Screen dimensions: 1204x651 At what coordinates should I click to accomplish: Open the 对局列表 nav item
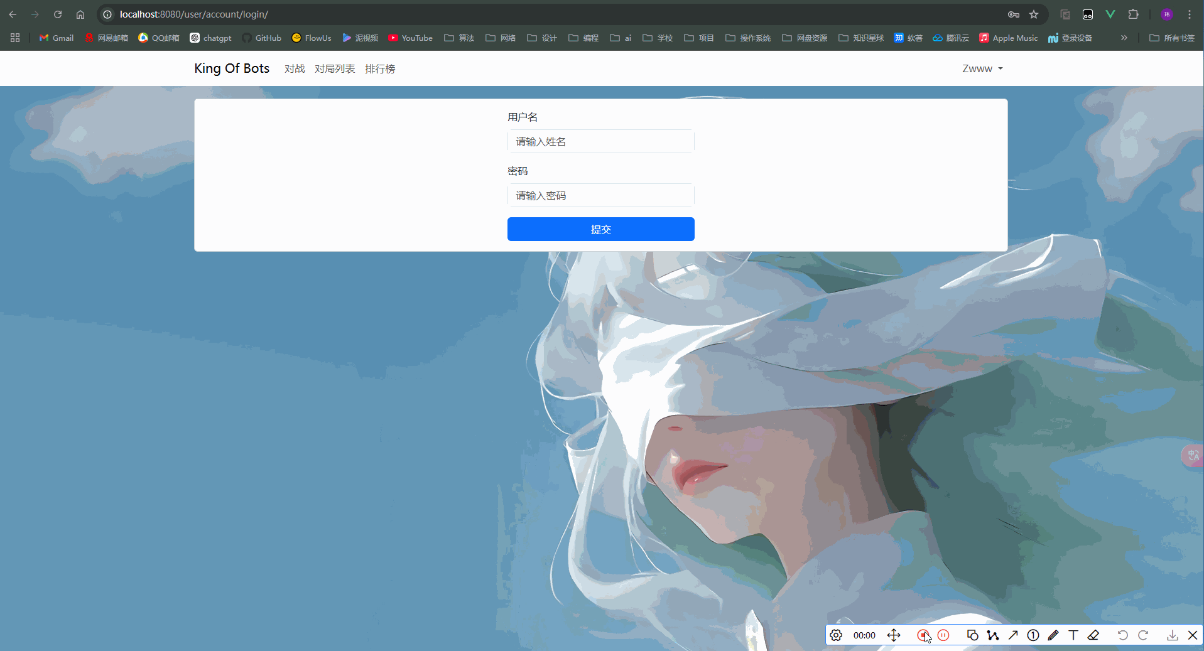point(335,68)
